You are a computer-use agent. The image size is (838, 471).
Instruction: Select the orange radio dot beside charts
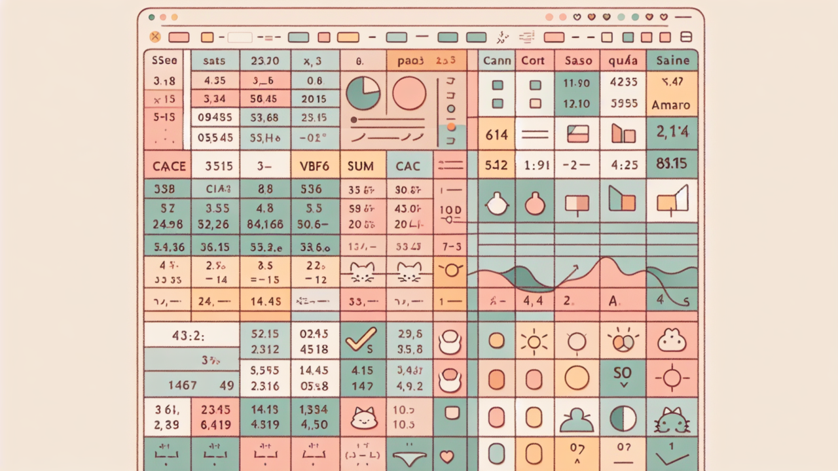450,126
